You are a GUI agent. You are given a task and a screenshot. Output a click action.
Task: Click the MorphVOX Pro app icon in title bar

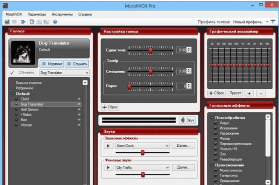click(x=5, y=6)
